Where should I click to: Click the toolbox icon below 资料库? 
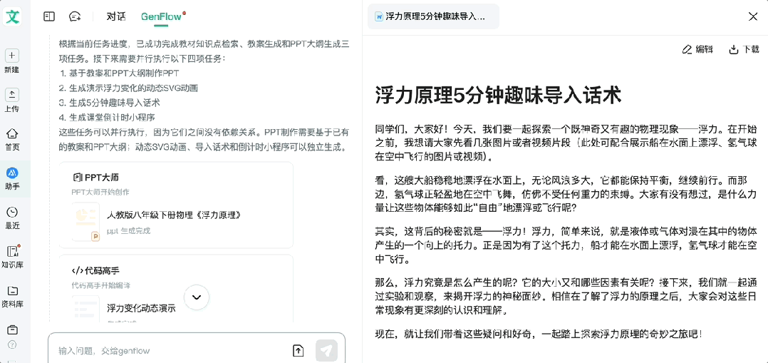click(12, 329)
